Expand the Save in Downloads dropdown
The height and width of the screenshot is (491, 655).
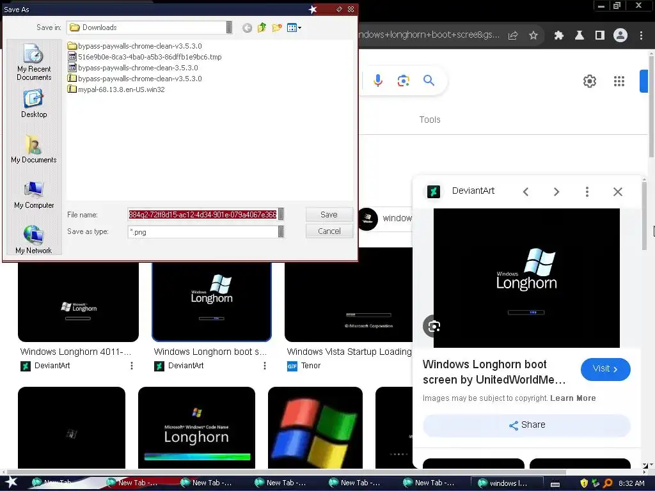pyautogui.click(x=229, y=27)
